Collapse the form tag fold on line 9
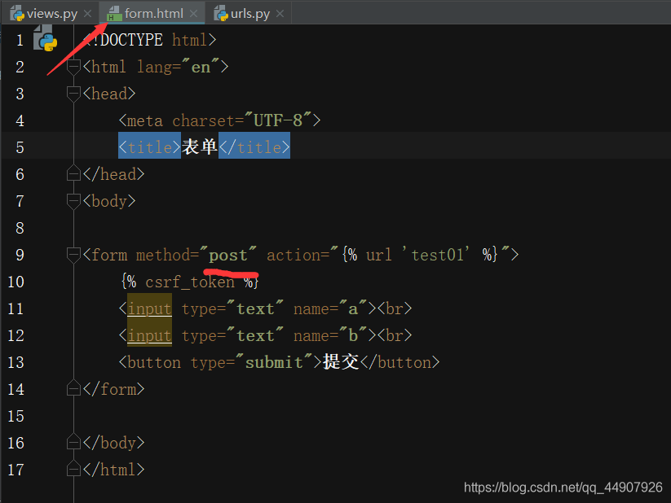The height and width of the screenshot is (503, 671). coord(73,255)
